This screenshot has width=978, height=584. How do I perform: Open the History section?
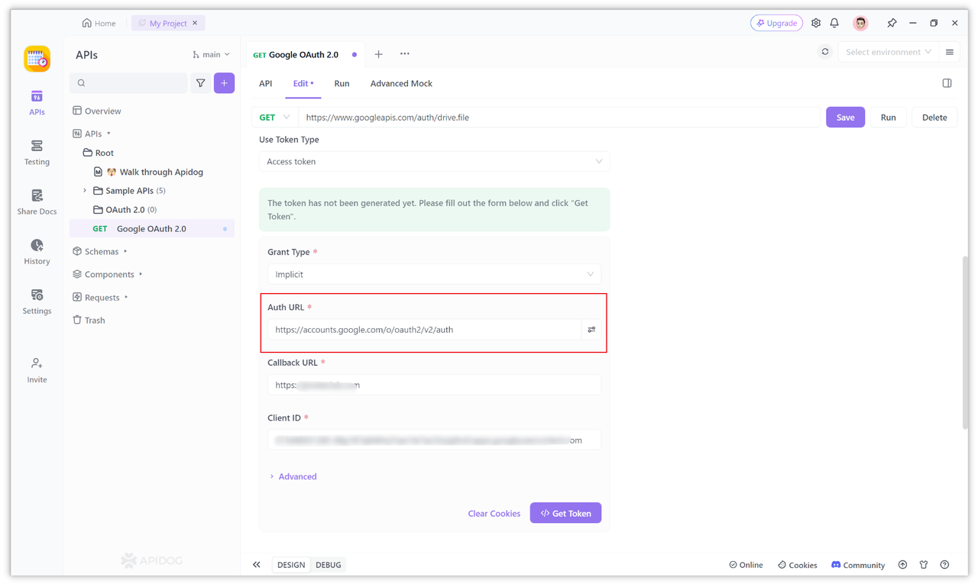(x=37, y=252)
